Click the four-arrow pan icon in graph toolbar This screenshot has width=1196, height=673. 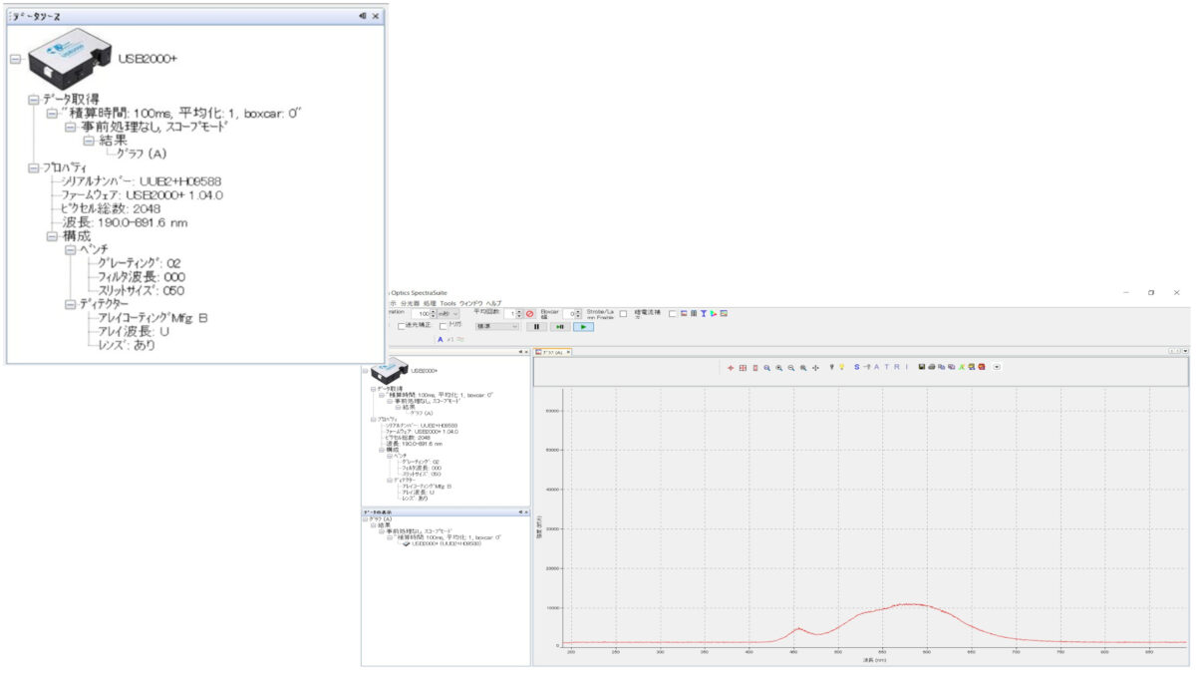point(816,367)
